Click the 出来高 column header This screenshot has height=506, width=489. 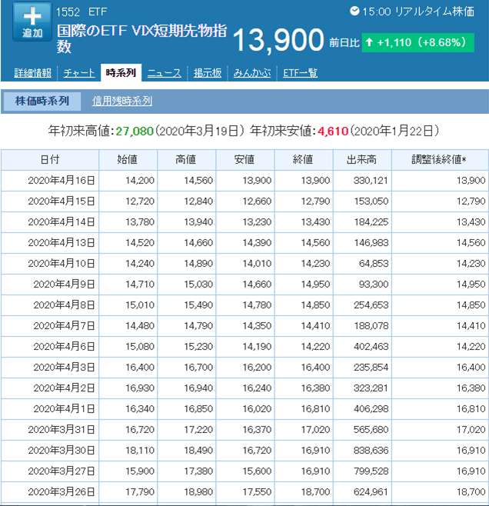pyautogui.click(x=362, y=160)
